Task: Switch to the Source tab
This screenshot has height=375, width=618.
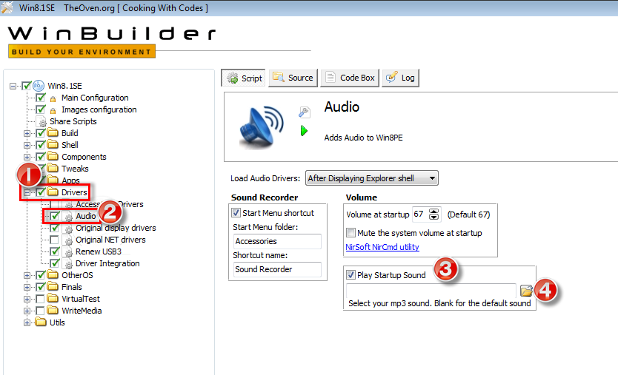Action: click(293, 78)
